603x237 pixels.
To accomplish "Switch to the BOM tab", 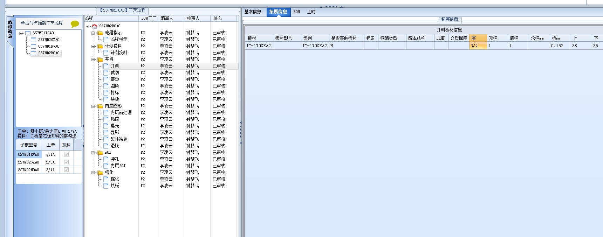I will coord(297,12).
